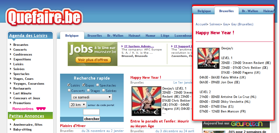Click the pink hearts icon beside Rencontres

(41, 109)
